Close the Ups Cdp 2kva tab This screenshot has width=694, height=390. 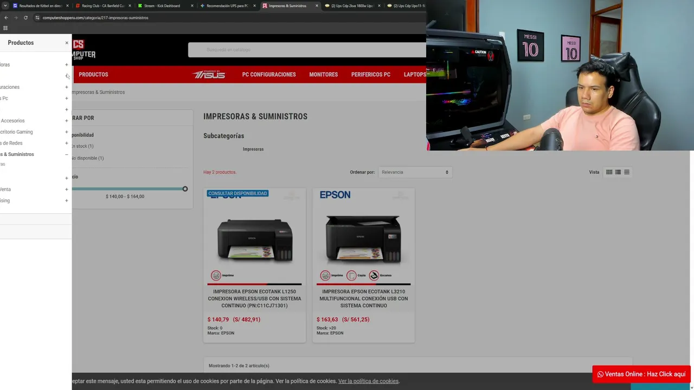click(379, 6)
